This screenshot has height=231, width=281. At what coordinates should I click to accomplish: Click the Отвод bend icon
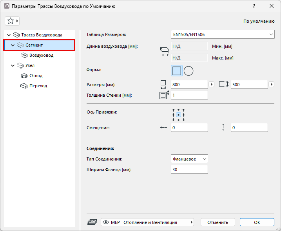tap(24, 76)
